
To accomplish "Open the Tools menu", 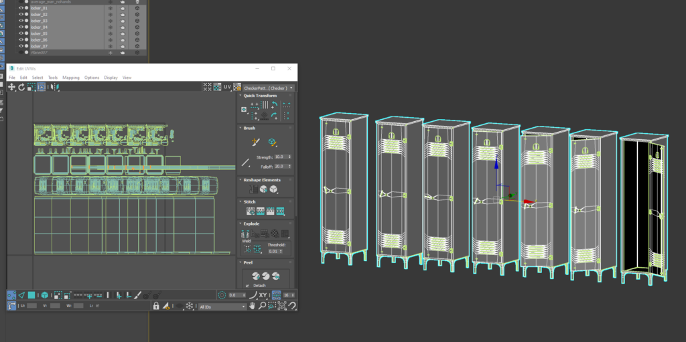I will coord(53,78).
